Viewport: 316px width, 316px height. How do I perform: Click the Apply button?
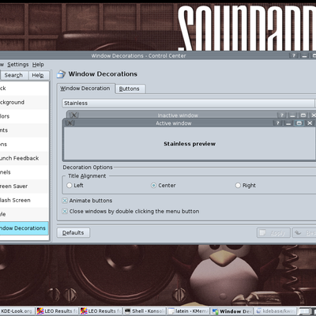[273, 233]
